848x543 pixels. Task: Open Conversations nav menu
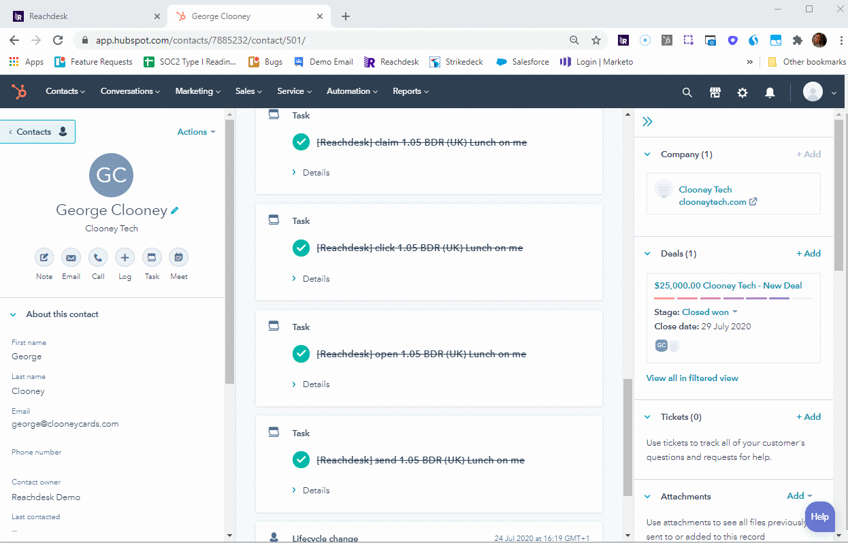tap(130, 91)
